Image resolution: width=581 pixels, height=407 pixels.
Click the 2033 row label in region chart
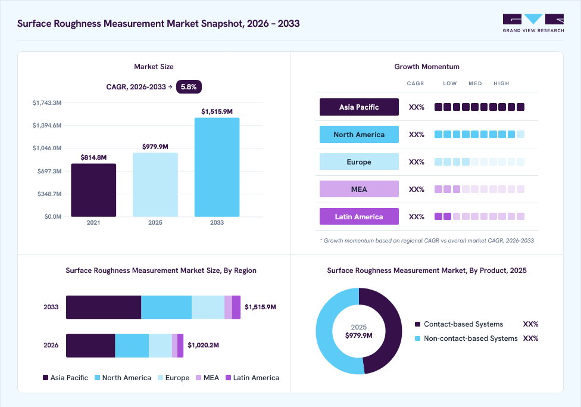point(51,307)
